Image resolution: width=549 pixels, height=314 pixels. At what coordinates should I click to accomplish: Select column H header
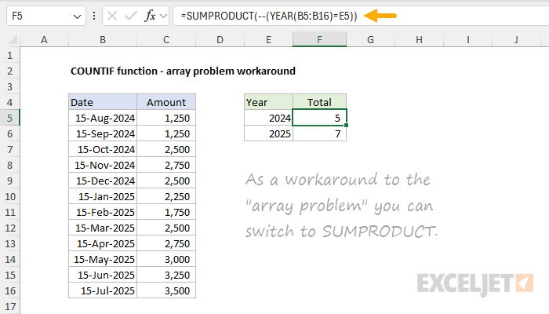tap(419, 40)
